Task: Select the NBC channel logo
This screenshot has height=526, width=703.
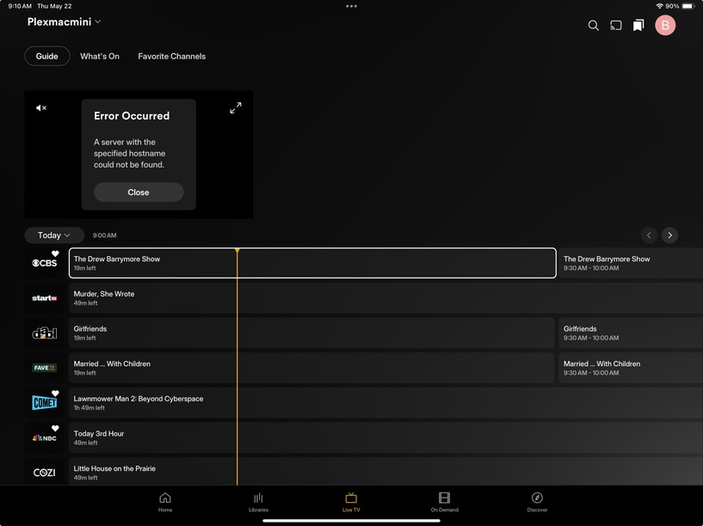Action: (x=45, y=437)
